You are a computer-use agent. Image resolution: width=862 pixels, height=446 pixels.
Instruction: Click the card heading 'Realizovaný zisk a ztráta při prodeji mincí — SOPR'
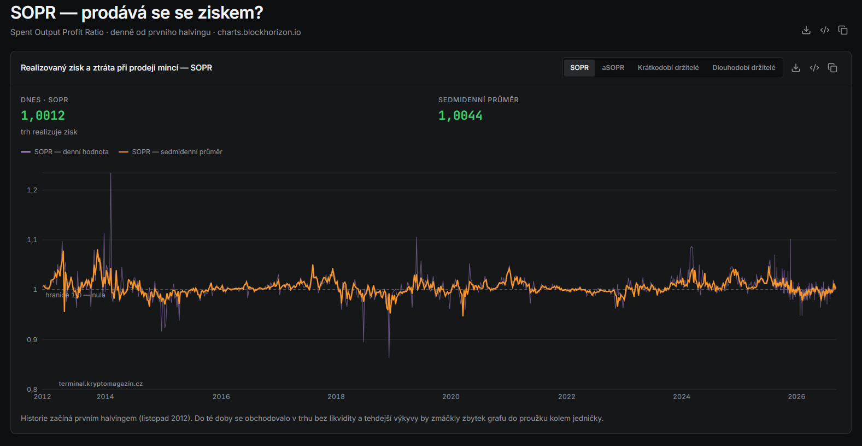click(x=116, y=68)
